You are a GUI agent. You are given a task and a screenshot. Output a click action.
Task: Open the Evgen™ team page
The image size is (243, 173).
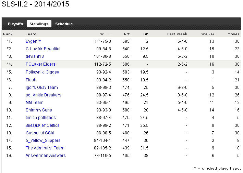(x=34, y=41)
